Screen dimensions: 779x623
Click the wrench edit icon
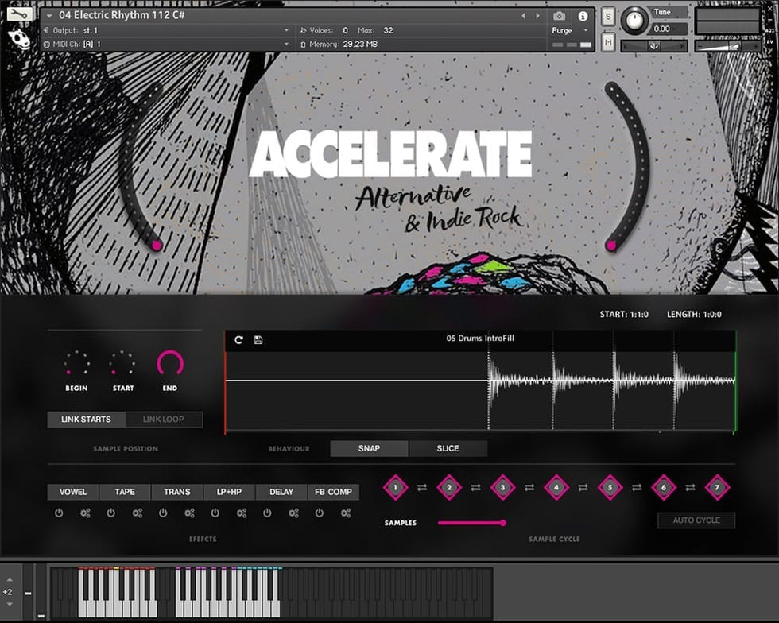coord(20,14)
